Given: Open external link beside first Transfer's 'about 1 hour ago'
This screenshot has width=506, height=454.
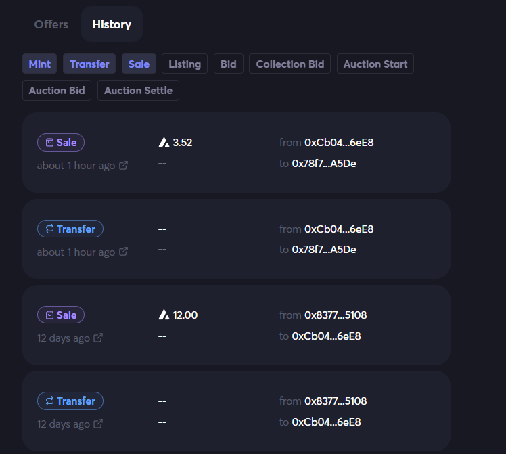Looking at the screenshot, I should pyautogui.click(x=124, y=252).
